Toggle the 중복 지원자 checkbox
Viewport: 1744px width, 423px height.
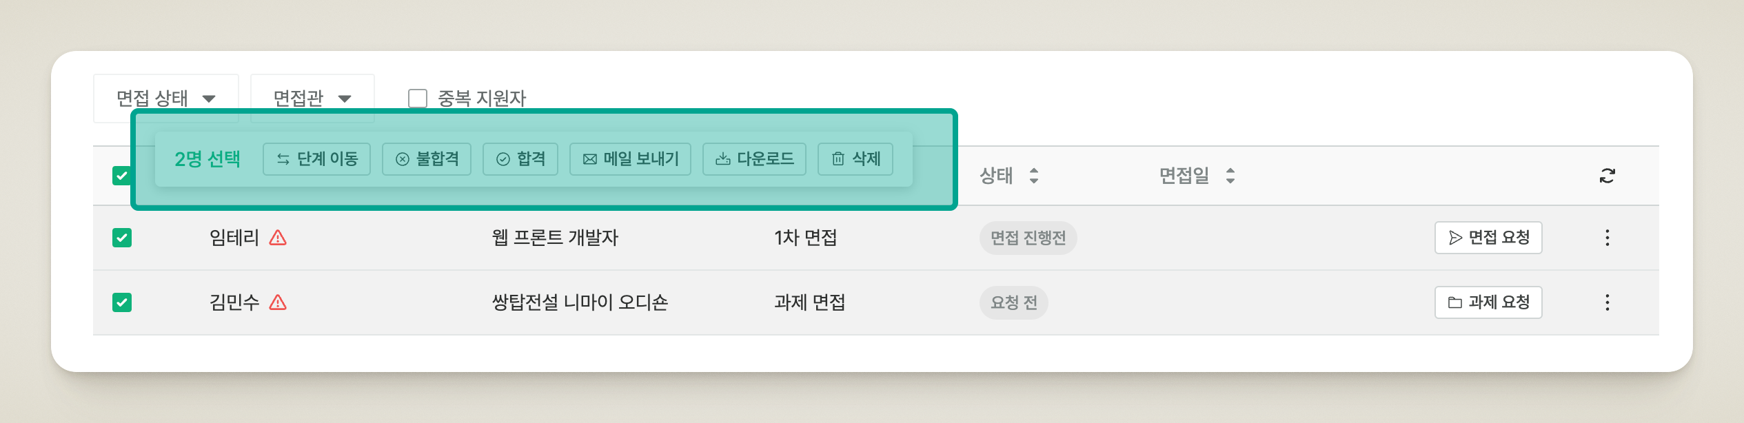point(418,99)
